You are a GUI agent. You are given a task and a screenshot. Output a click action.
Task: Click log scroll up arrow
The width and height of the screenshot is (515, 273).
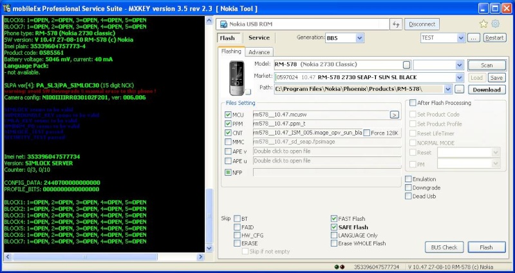[209, 21]
